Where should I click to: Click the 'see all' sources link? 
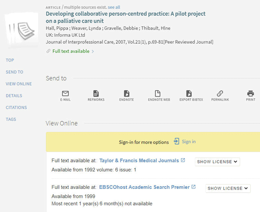pyautogui.click(x=114, y=7)
